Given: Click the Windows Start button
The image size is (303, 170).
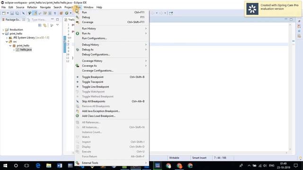Looking at the screenshot, I should point(5,166).
